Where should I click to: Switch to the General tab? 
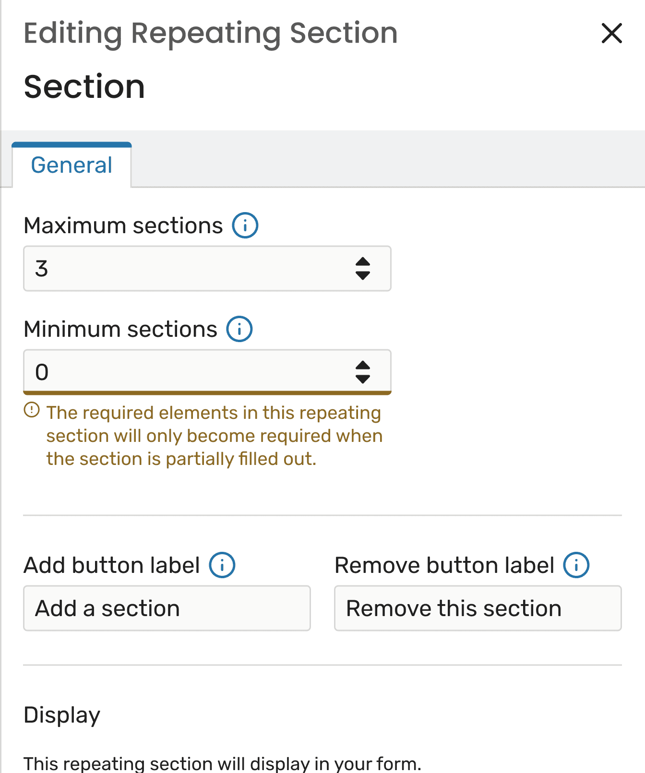click(72, 166)
